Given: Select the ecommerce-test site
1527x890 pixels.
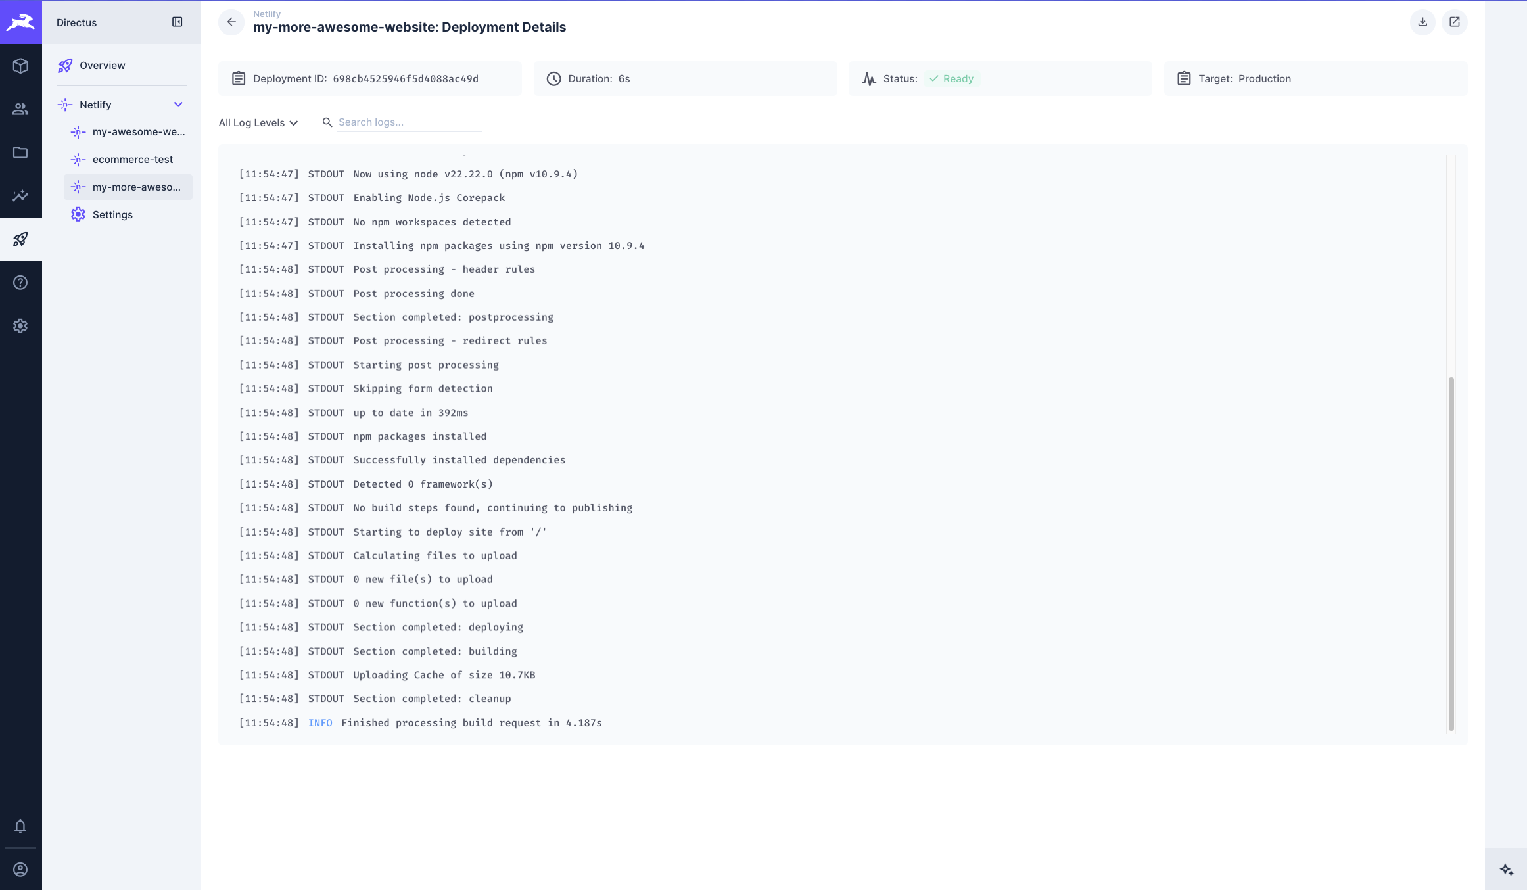Looking at the screenshot, I should pyautogui.click(x=133, y=159).
